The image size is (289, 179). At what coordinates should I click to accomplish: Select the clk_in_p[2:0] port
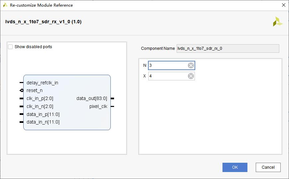40,98
